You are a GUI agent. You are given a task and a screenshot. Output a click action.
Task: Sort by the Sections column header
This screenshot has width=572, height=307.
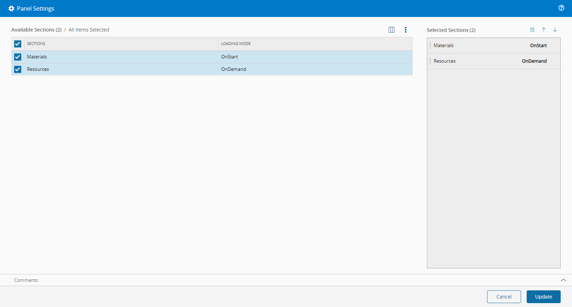point(36,44)
